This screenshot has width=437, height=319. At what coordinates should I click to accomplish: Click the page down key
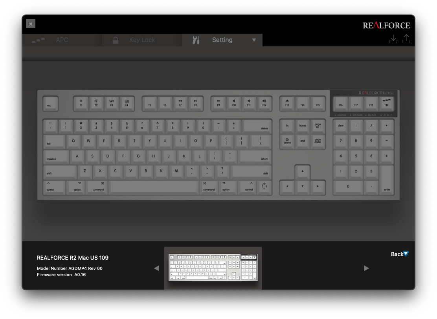coord(318,141)
